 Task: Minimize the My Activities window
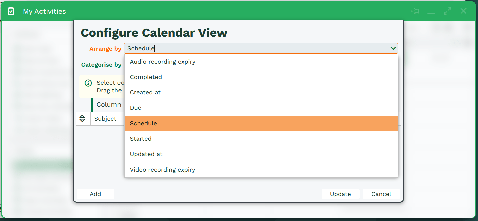[x=431, y=11]
